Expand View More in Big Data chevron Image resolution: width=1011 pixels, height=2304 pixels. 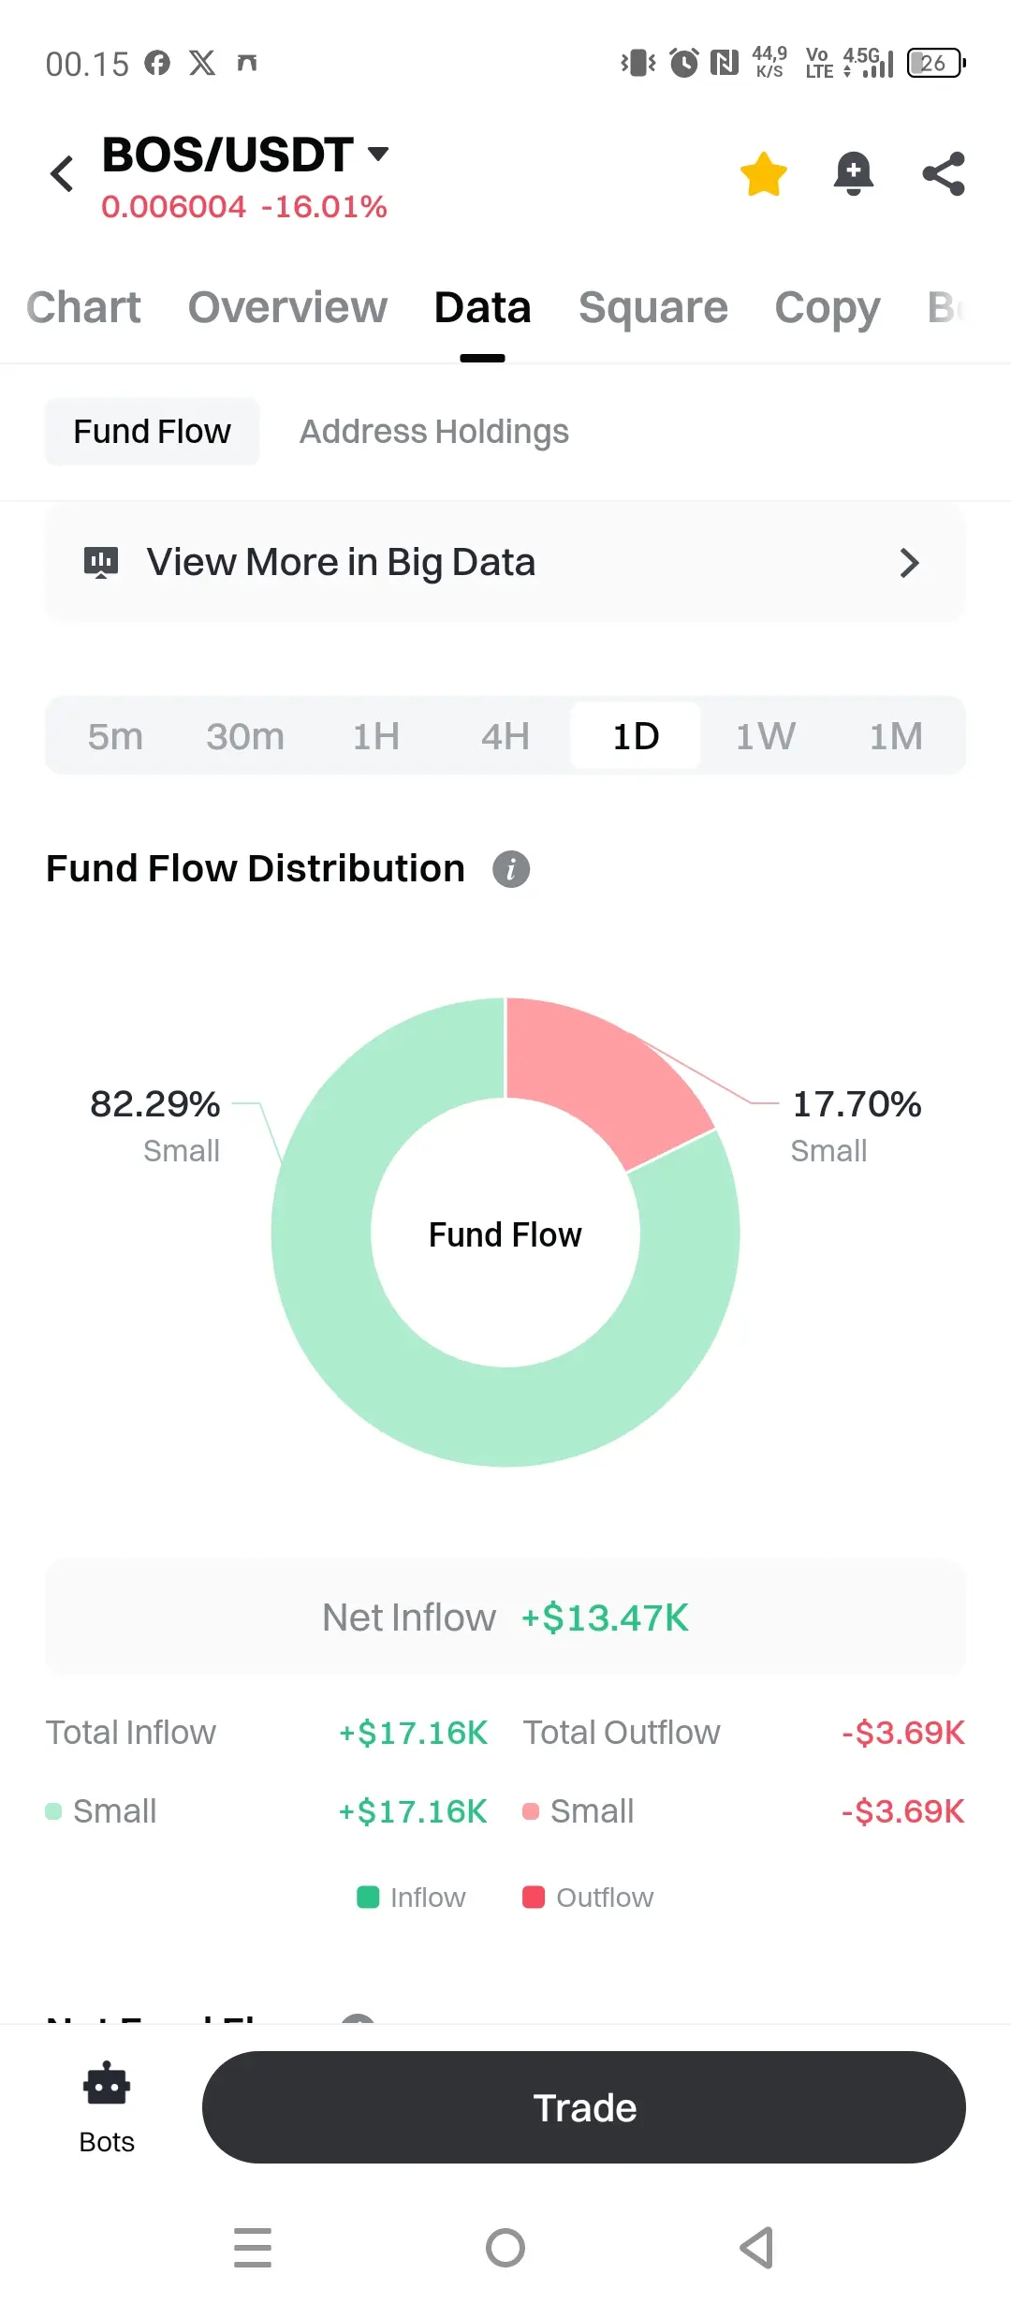909,563
